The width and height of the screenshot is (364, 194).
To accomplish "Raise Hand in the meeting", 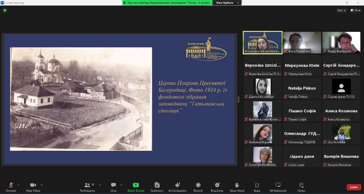I will (x=237, y=187).
